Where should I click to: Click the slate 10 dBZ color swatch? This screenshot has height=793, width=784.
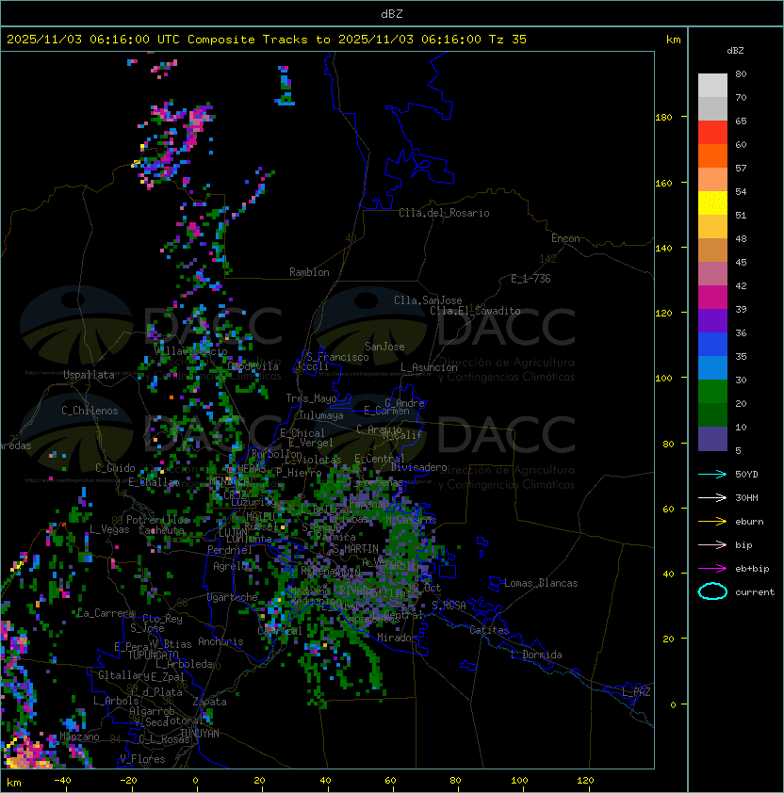(x=712, y=439)
